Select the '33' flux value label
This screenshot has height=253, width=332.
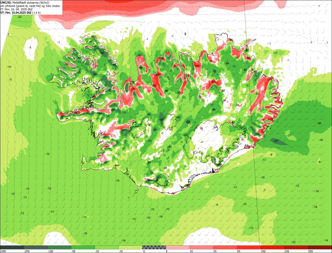pyautogui.click(x=238, y=105)
